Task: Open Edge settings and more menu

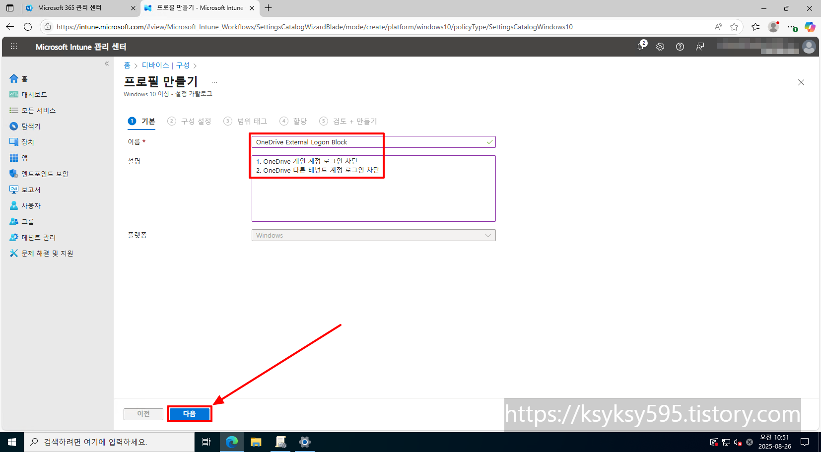Action: (792, 27)
